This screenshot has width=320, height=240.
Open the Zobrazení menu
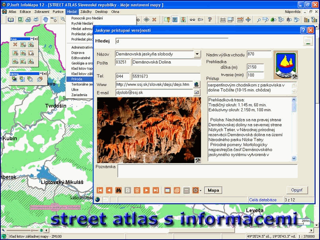pyautogui.click(x=42, y=12)
